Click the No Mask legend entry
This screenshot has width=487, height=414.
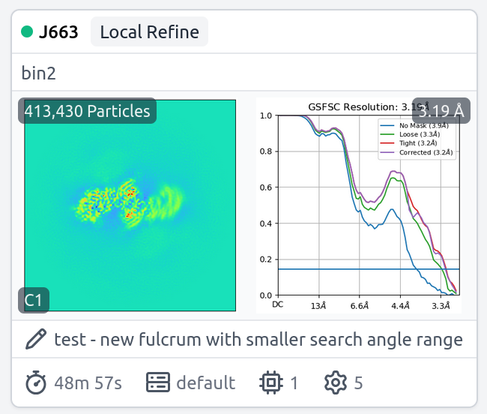point(418,125)
